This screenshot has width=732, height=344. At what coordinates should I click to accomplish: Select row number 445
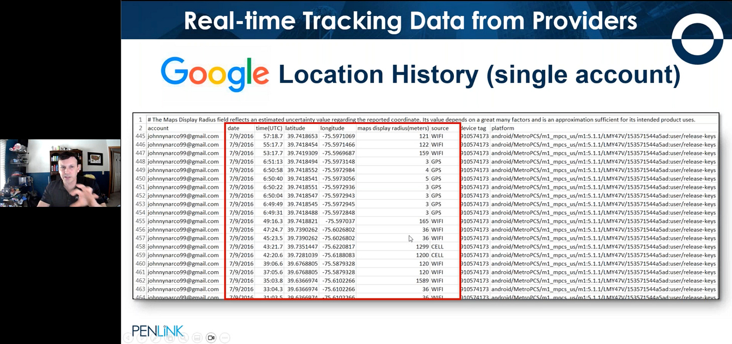[x=140, y=136]
